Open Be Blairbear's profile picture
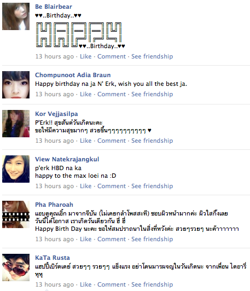Screen dimensions: 250x291 [16, 16]
